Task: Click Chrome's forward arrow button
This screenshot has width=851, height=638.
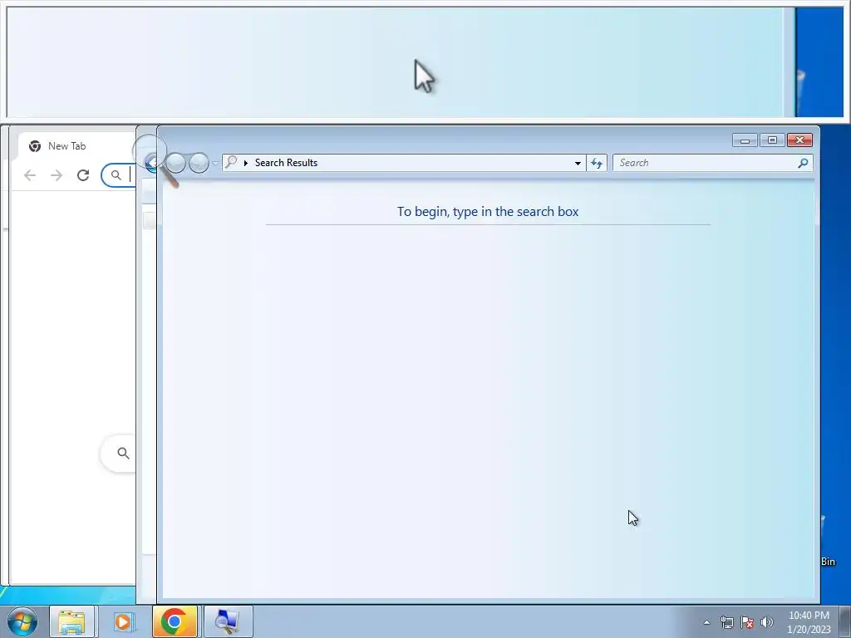Action: click(x=57, y=175)
